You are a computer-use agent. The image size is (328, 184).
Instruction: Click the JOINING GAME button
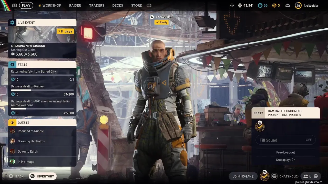[243, 176]
